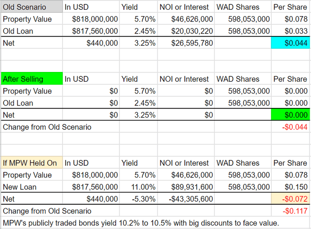This screenshot has width=311, height=229.
Task: Select the gray Old Scenario header cell
Action: (32, 7)
